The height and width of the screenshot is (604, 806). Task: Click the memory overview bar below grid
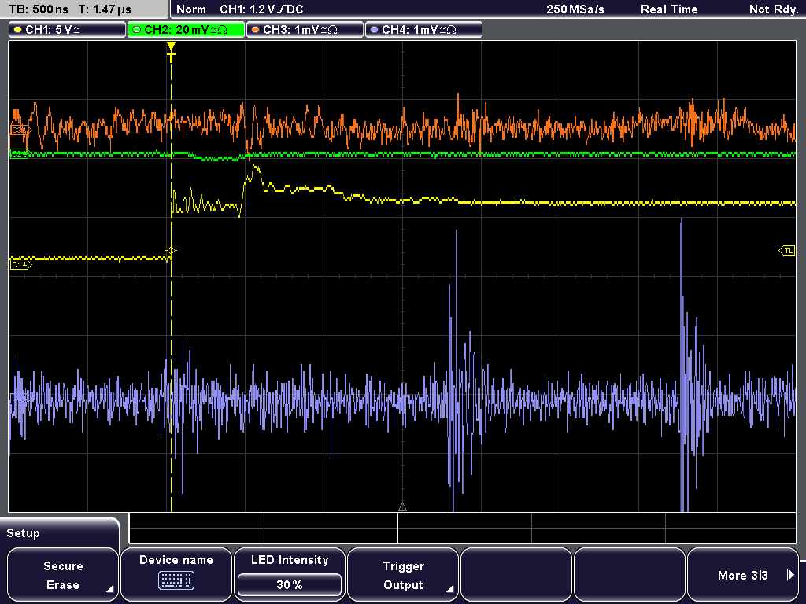pos(463,528)
